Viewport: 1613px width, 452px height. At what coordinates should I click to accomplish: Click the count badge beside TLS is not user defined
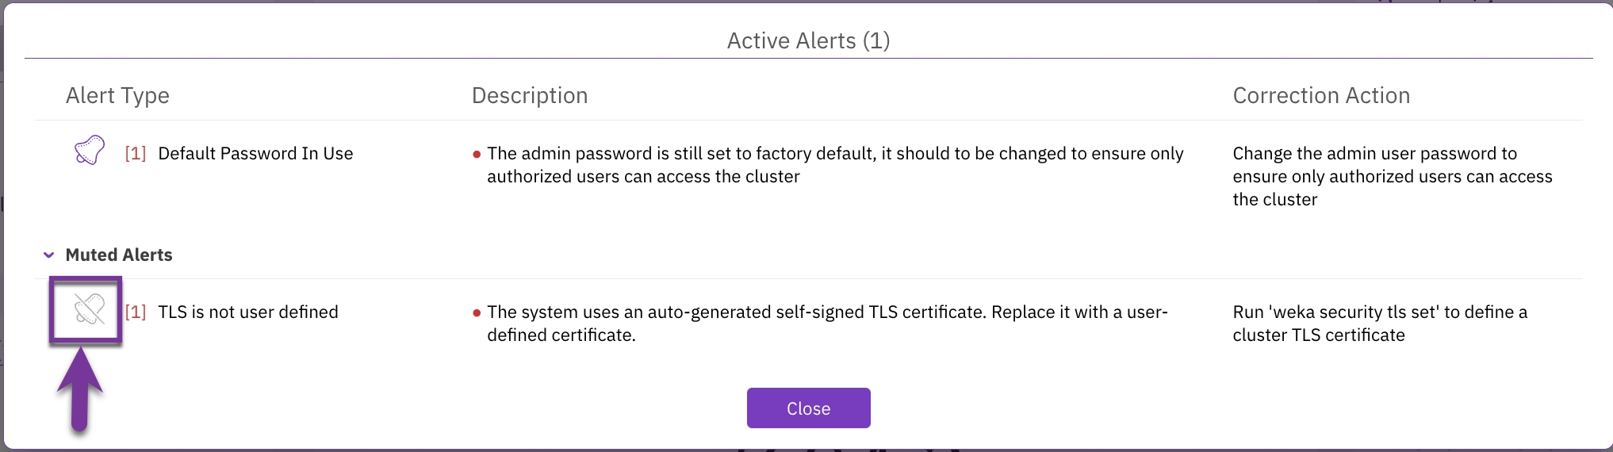click(x=136, y=312)
